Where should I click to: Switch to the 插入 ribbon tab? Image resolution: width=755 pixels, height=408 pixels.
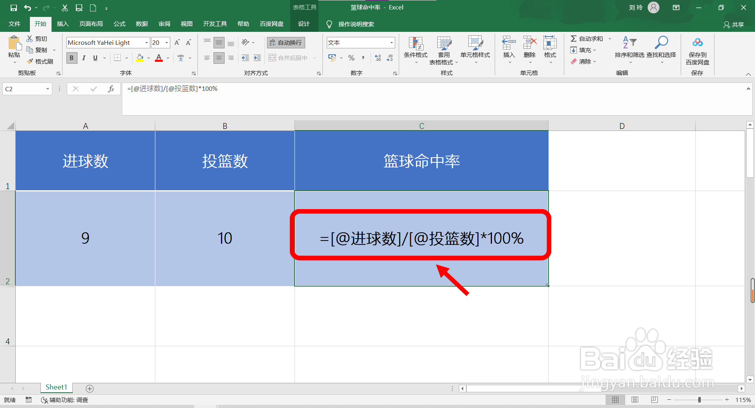coord(62,24)
